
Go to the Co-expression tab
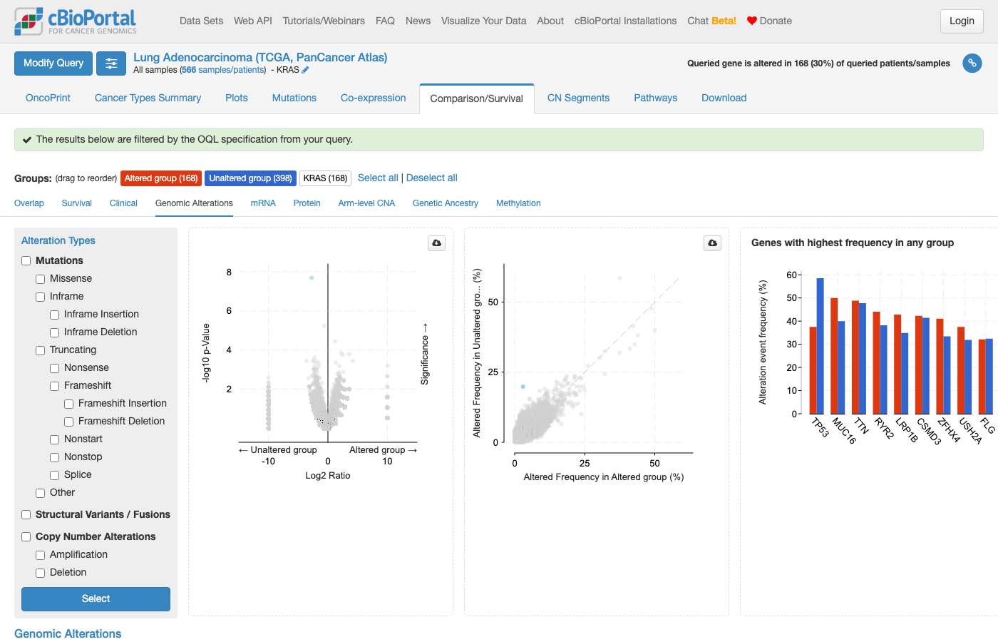373,98
